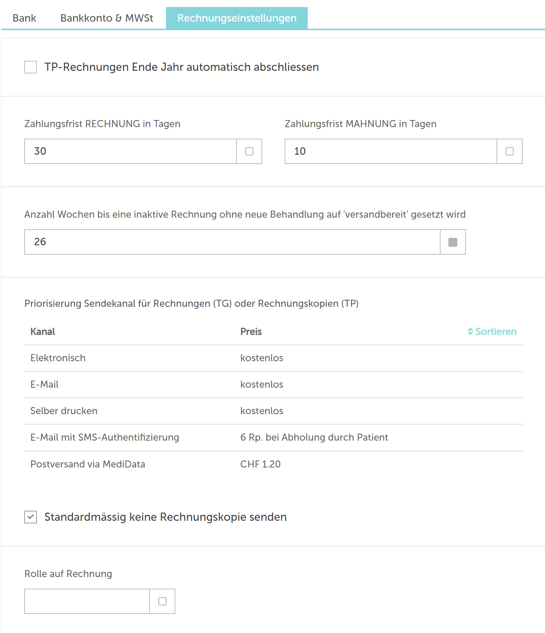
Task: Focus the weeks input showing 26
Action: pos(232,242)
